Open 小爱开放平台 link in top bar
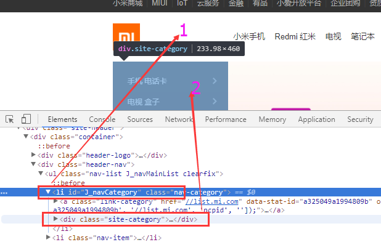Screen dimensions: 381x242 (x=299, y=3)
